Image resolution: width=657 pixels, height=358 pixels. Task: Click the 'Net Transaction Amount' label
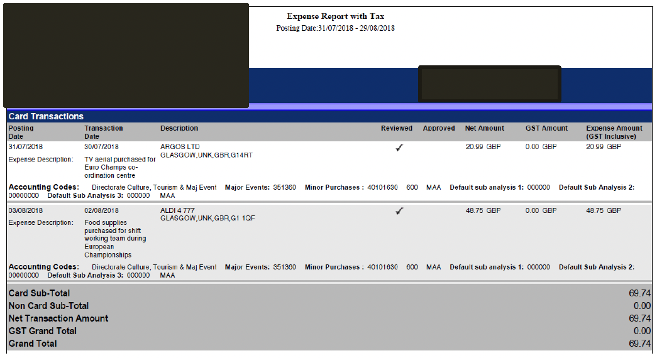[58, 318]
